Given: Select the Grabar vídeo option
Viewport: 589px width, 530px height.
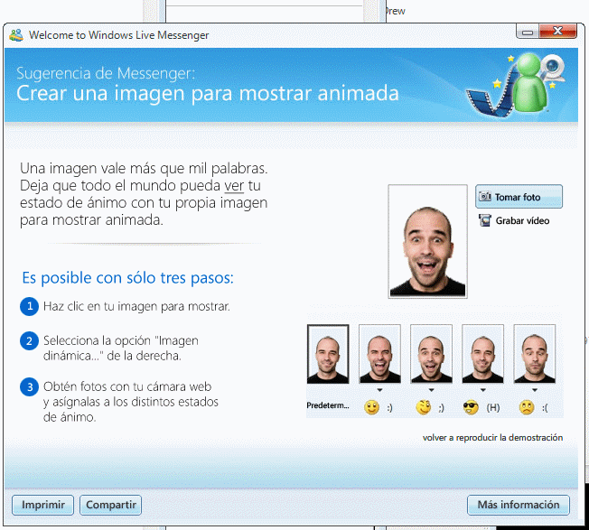Looking at the screenshot, I should tap(514, 220).
